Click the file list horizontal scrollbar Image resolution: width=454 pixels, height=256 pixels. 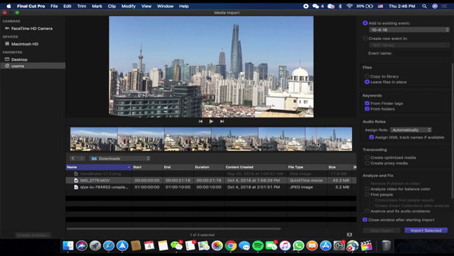point(174,229)
